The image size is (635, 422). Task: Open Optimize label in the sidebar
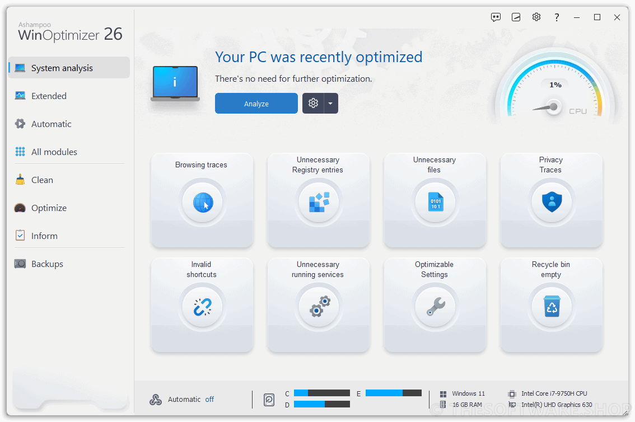49,208
